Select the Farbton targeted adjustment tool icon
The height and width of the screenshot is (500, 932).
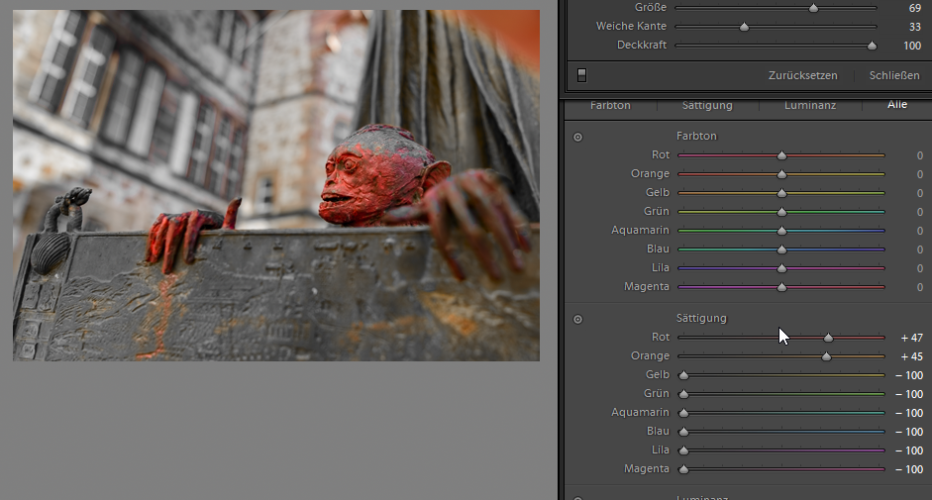[577, 137]
